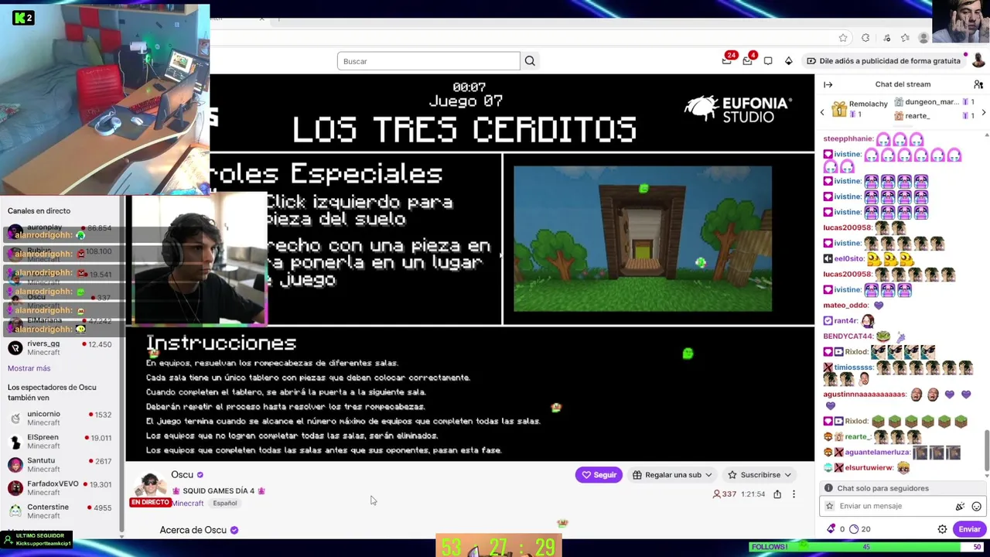The image size is (990, 557).
Task: Open the ad-free Dile adiós a publicidad banner
Action: (883, 61)
